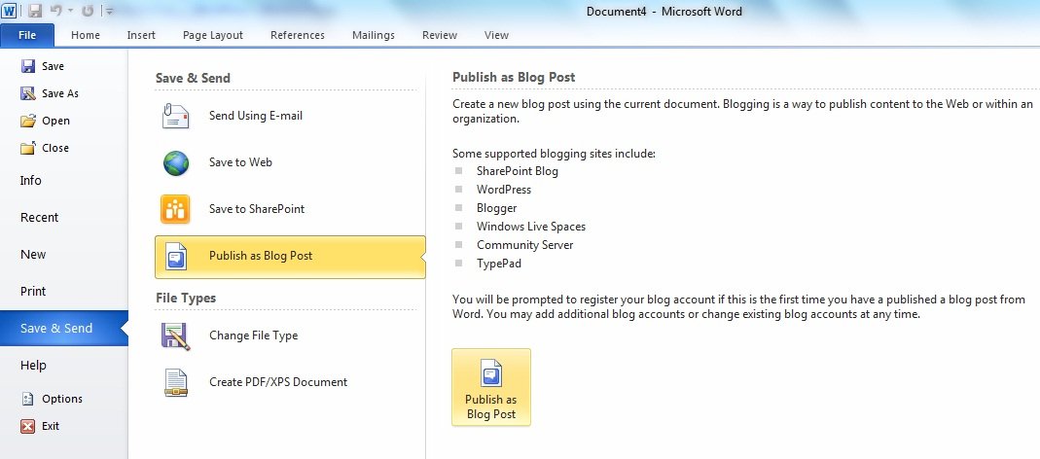Image resolution: width=1040 pixels, height=459 pixels.
Task: Click the red Exit icon
Action: [28, 427]
